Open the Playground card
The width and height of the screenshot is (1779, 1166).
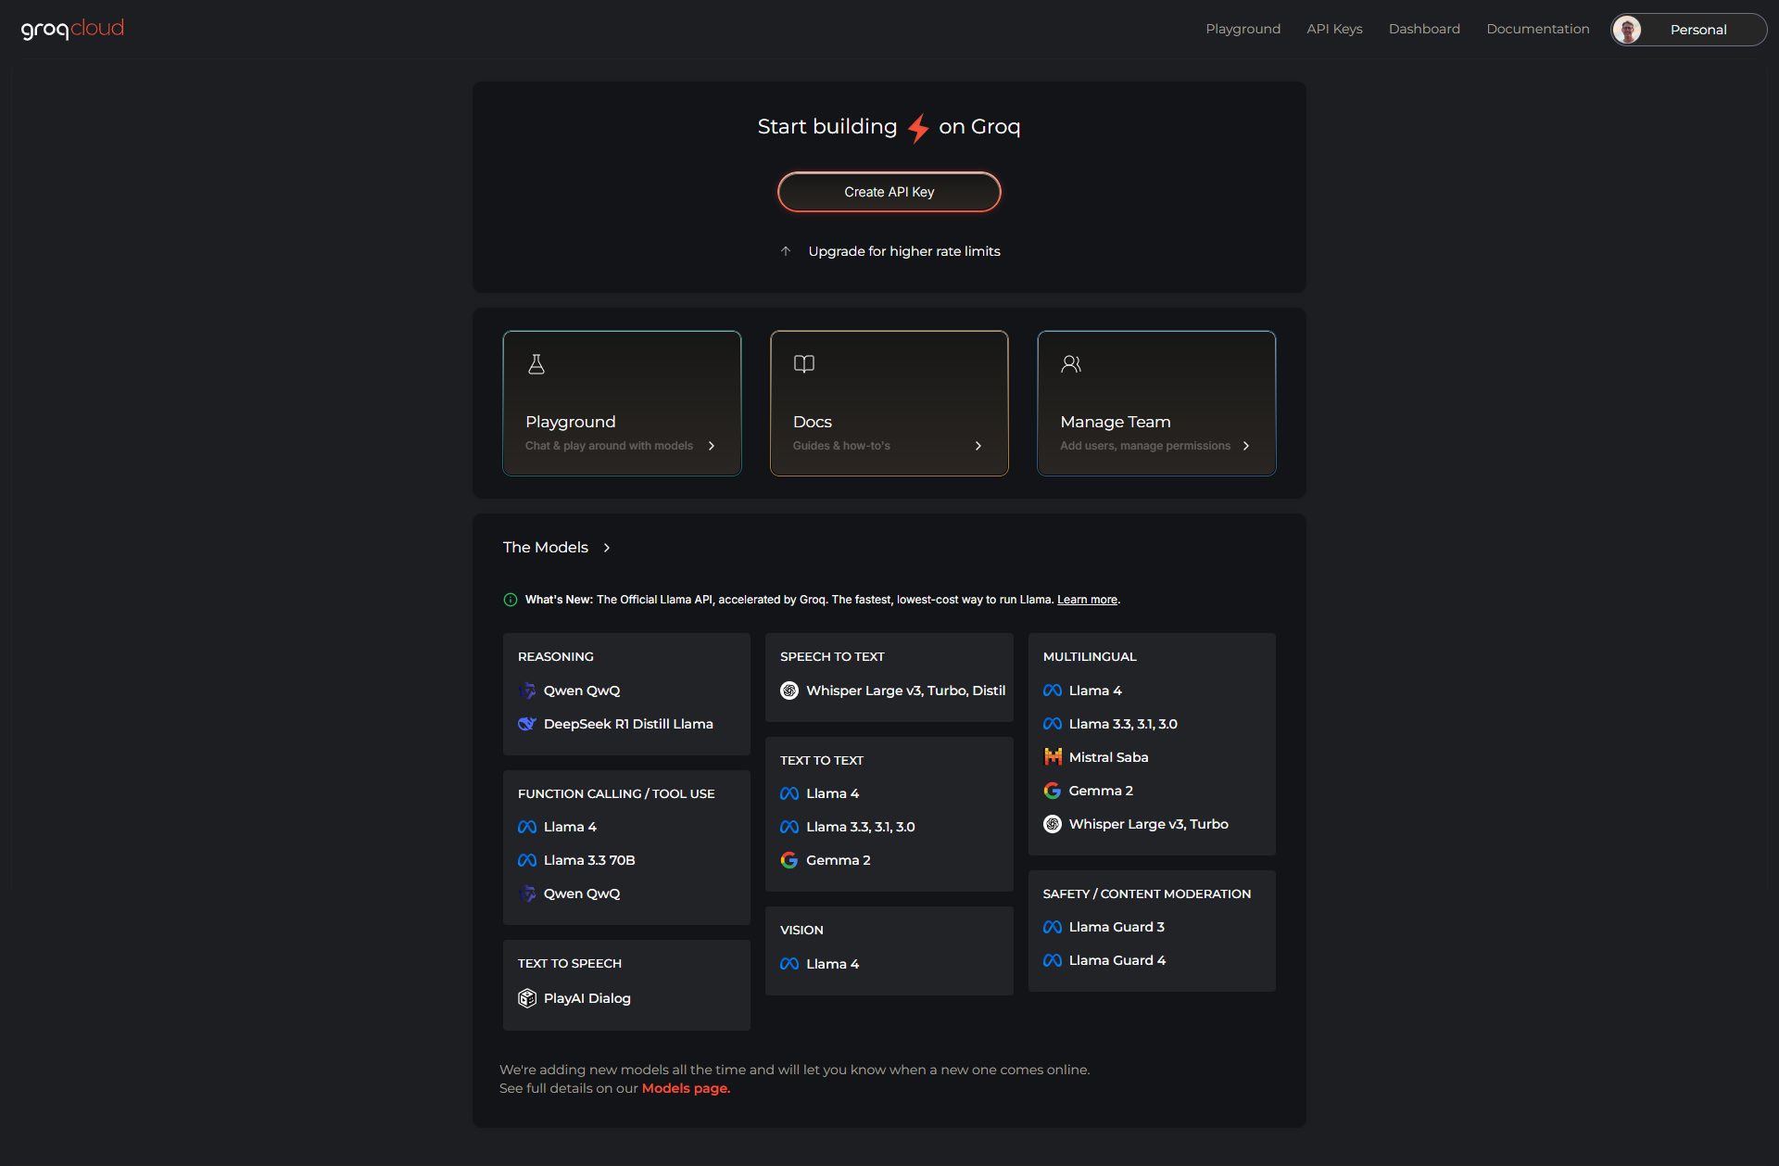point(622,403)
